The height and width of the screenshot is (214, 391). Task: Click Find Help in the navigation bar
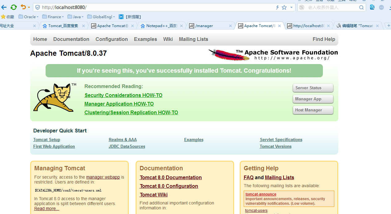click(324, 39)
